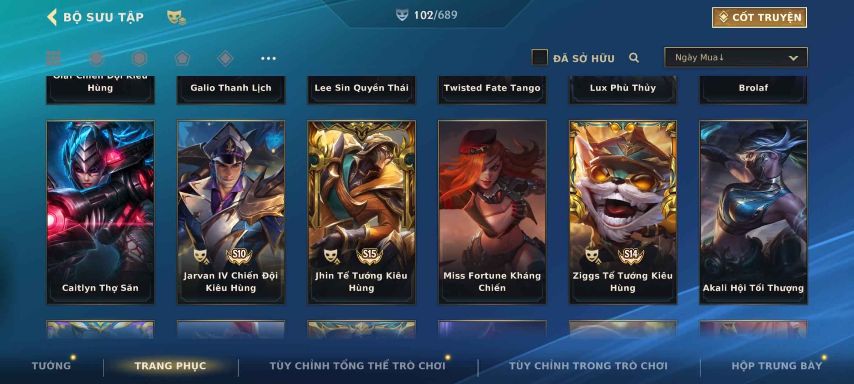This screenshot has width=854, height=384.
Task: Open the Caitlyn Thợ Săn skin card
Action: pos(100,212)
